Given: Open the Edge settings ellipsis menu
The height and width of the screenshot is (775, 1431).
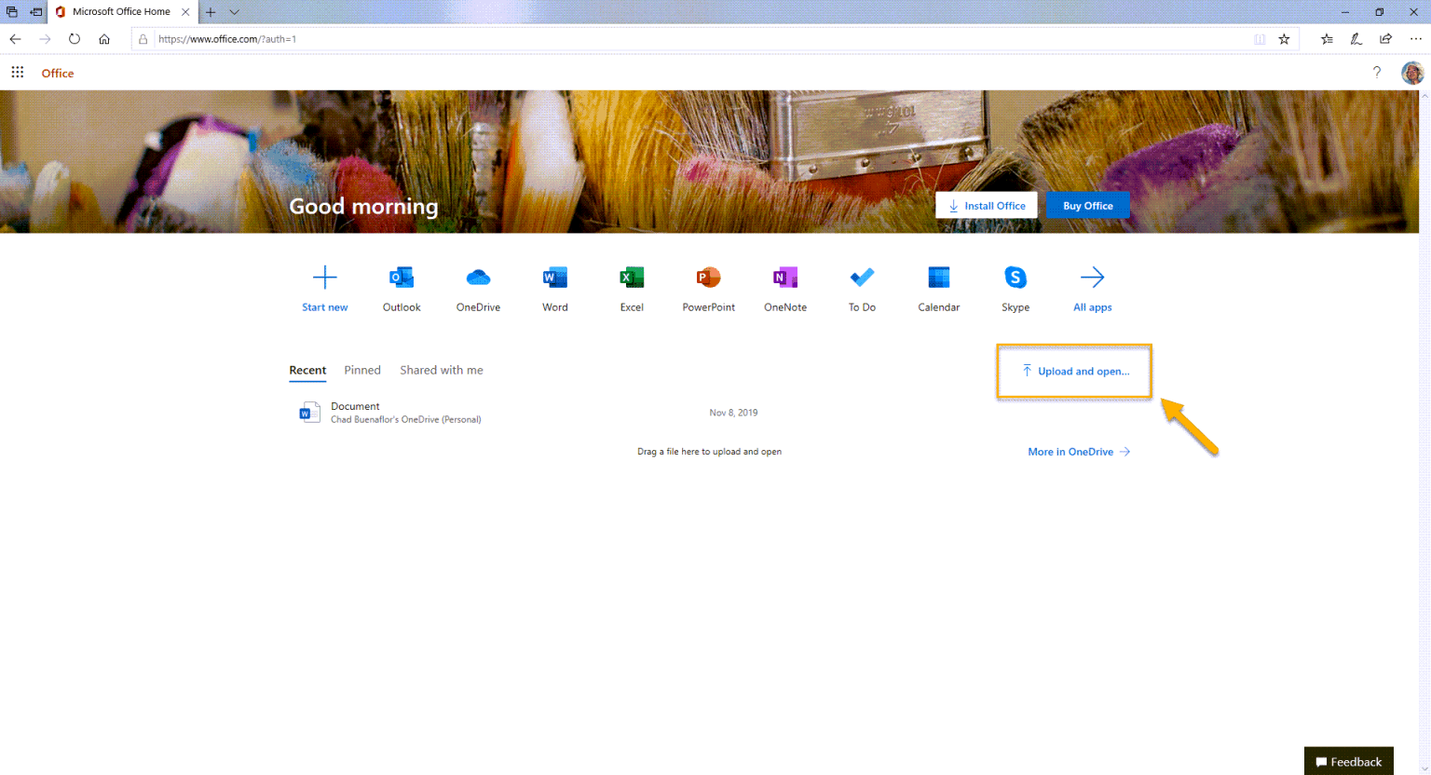Looking at the screenshot, I should coord(1414,39).
